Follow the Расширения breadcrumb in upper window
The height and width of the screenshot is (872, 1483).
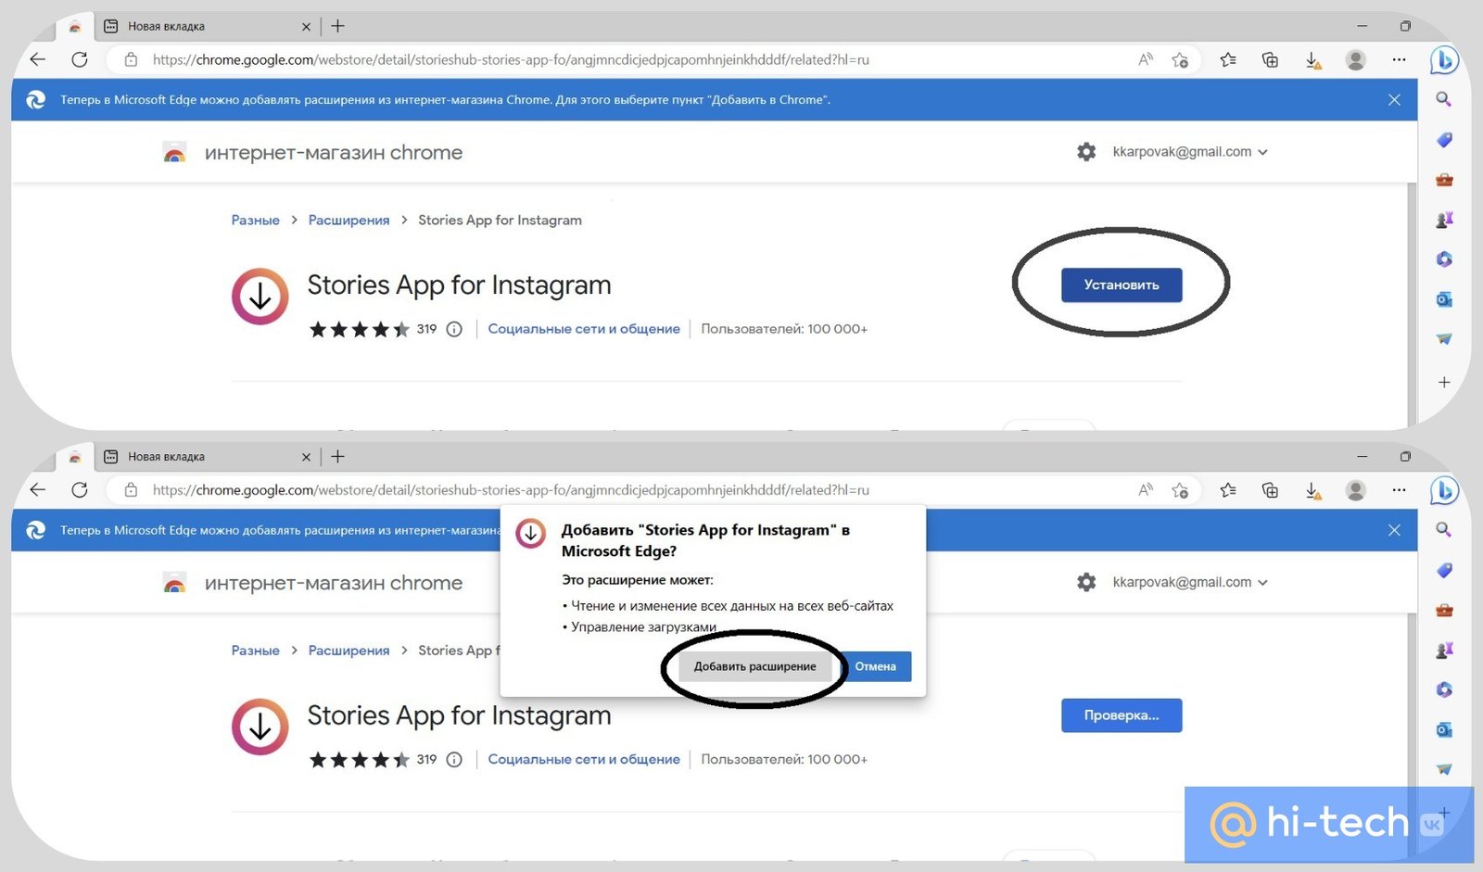[349, 220]
